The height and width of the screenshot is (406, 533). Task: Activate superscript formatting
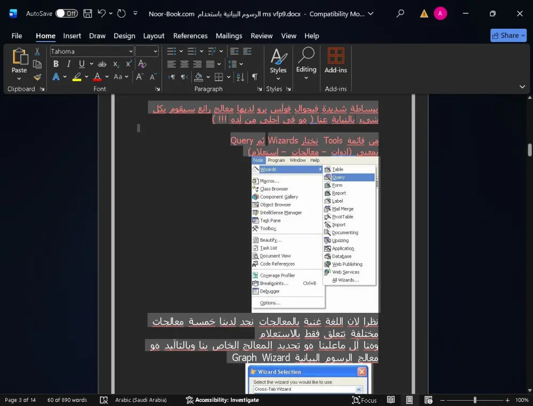point(128,63)
